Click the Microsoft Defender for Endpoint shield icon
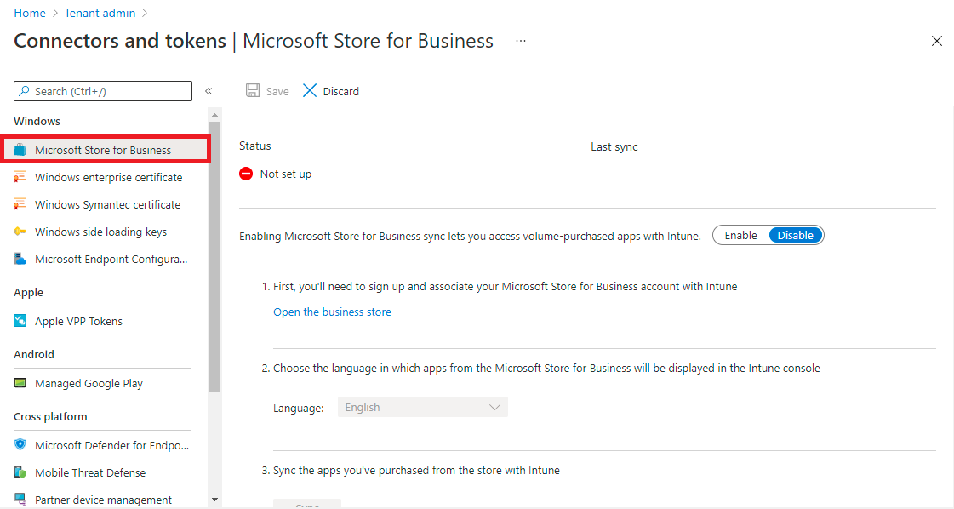The image size is (954, 509). coord(20,445)
